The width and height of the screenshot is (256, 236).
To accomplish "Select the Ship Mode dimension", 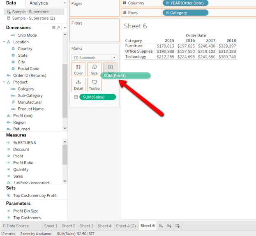I will coord(27,35).
